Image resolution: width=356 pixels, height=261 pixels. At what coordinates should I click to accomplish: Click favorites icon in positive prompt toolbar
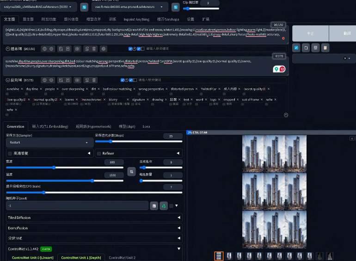[68, 49]
